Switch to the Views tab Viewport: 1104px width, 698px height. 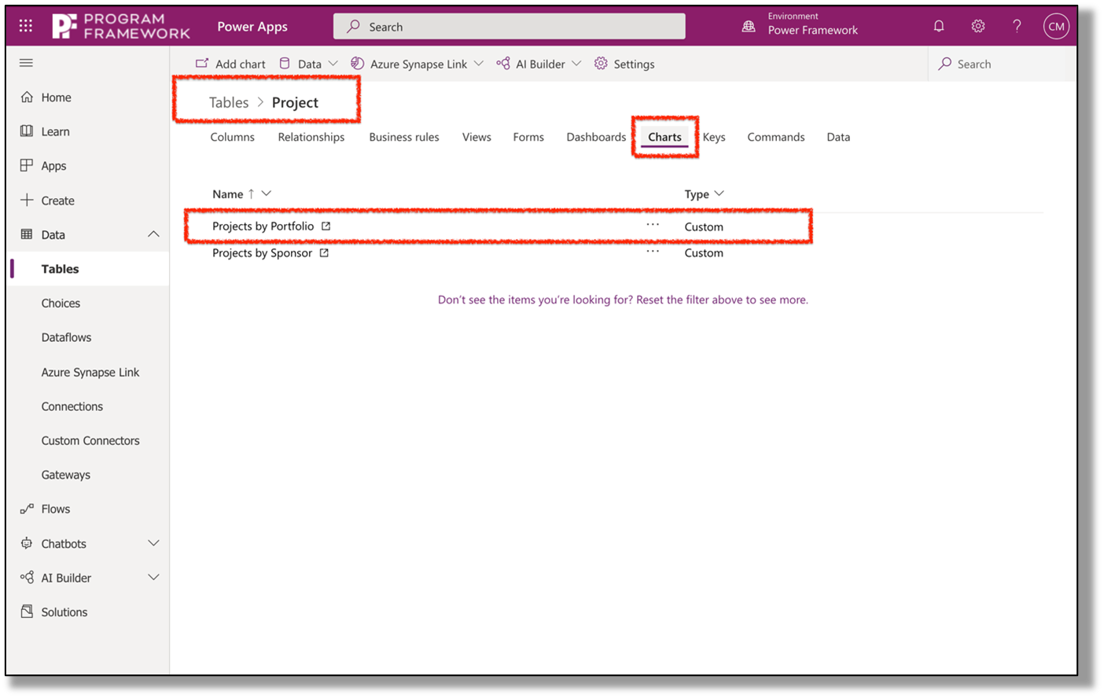[477, 137]
